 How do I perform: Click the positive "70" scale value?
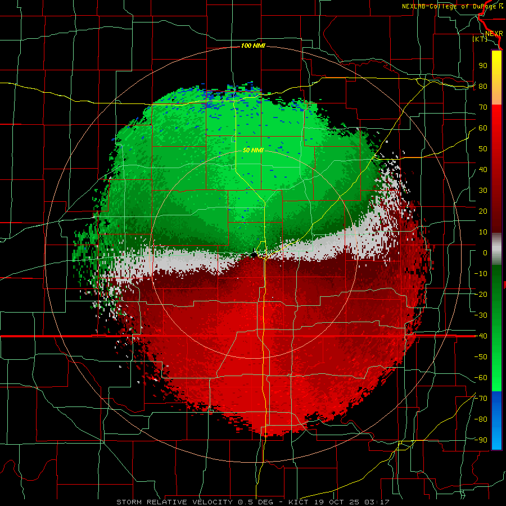tap(483, 107)
